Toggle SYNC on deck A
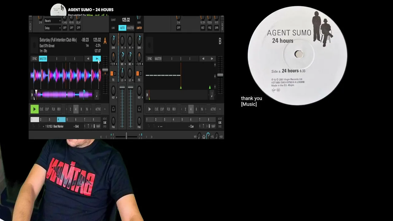Viewport: 393px width, 221px height. click(35, 59)
